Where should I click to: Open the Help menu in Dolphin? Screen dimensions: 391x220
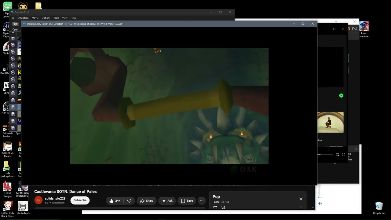(x=73, y=18)
